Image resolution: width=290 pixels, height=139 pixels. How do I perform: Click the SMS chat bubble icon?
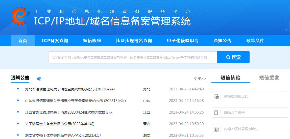click(x=216, y=96)
